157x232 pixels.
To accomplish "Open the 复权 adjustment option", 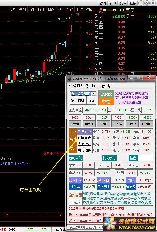I will [13, 9].
